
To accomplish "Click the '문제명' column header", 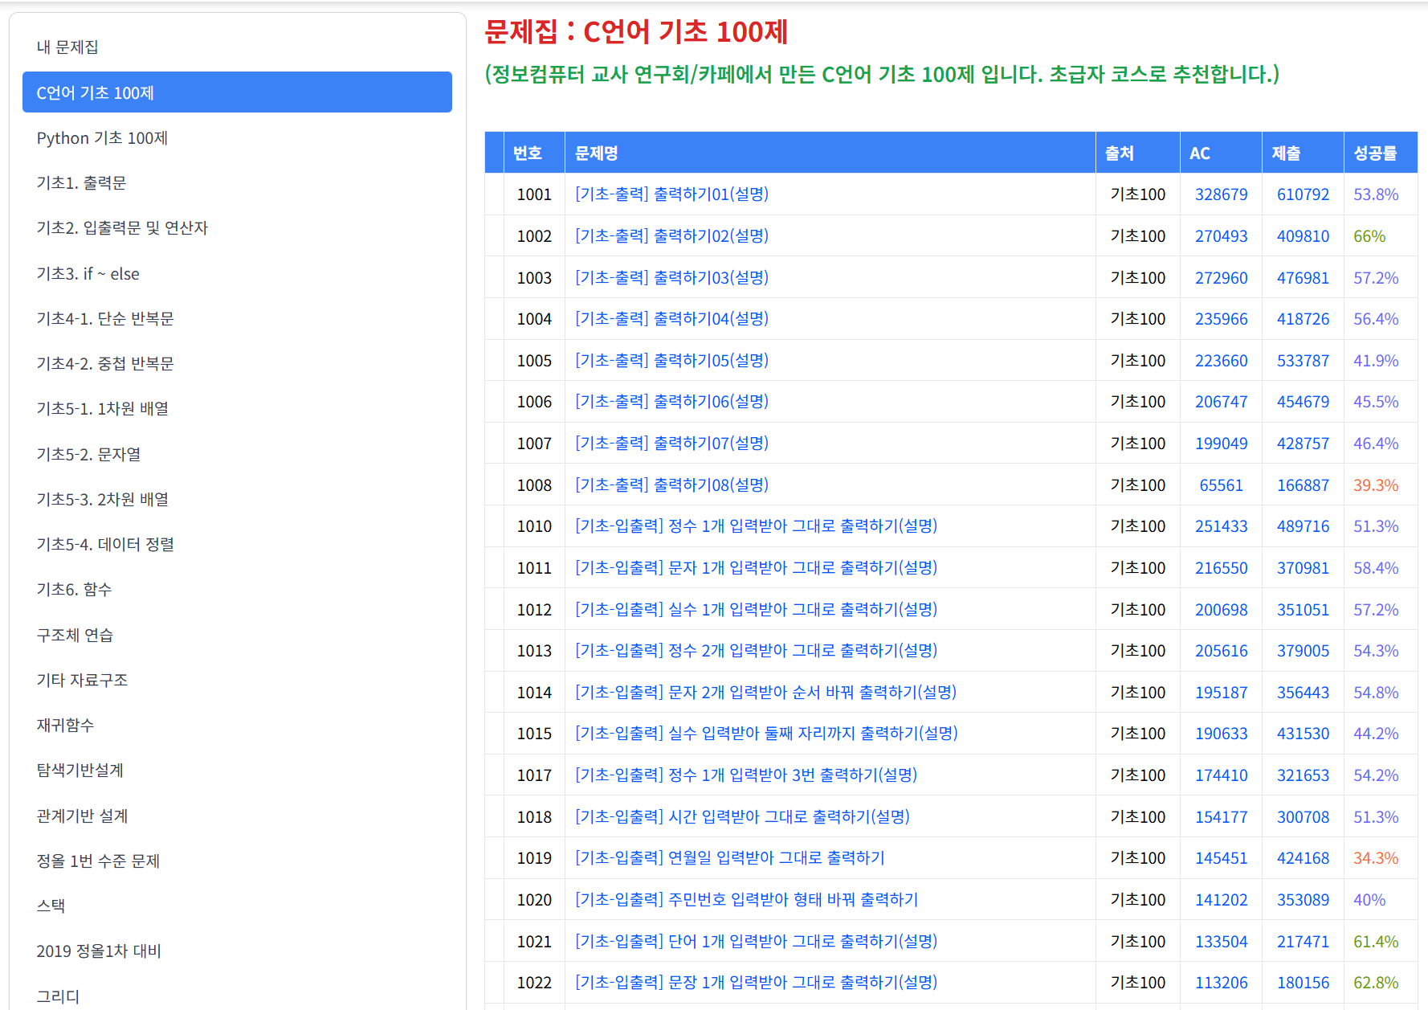I will click(596, 153).
